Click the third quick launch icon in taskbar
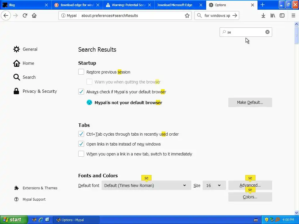This screenshot has width=299, height=224. [x=47, y=220]
